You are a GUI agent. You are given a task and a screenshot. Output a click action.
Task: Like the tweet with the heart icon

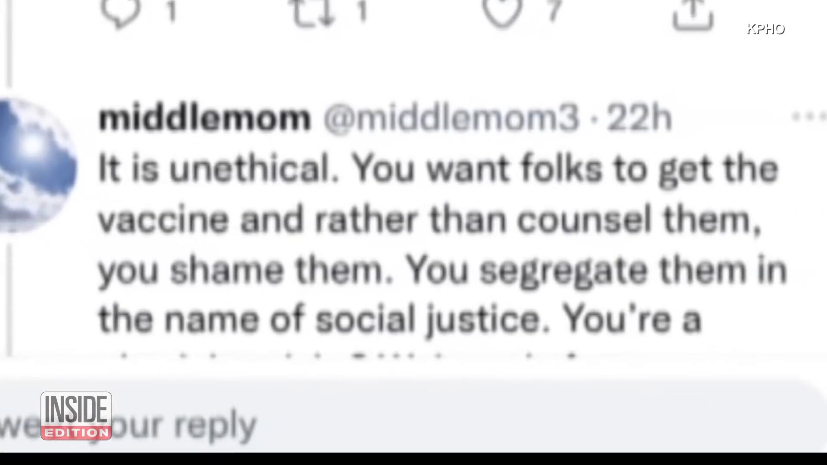pos(502,13)
